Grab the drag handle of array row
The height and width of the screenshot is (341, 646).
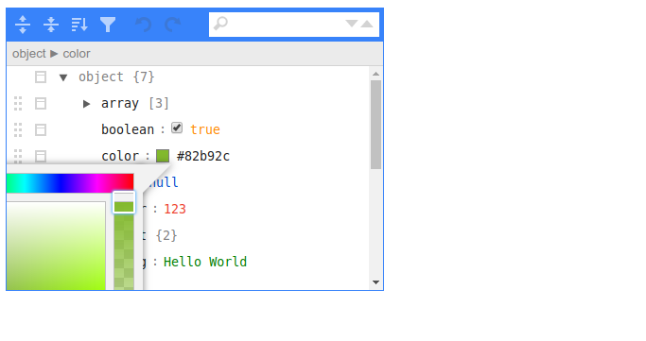coord(18,104)
